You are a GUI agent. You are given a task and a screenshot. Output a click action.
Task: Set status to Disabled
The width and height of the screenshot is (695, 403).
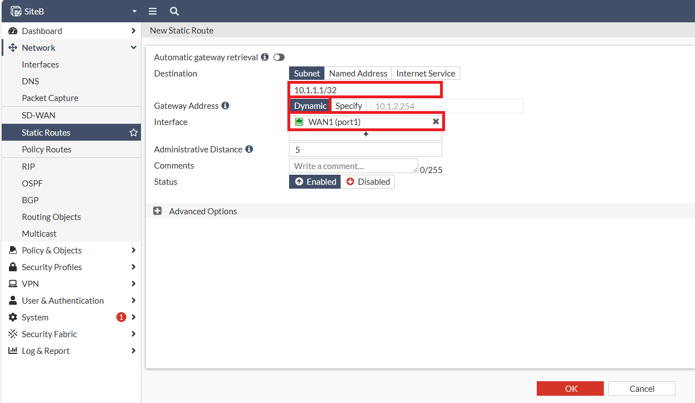coord(367,181)
